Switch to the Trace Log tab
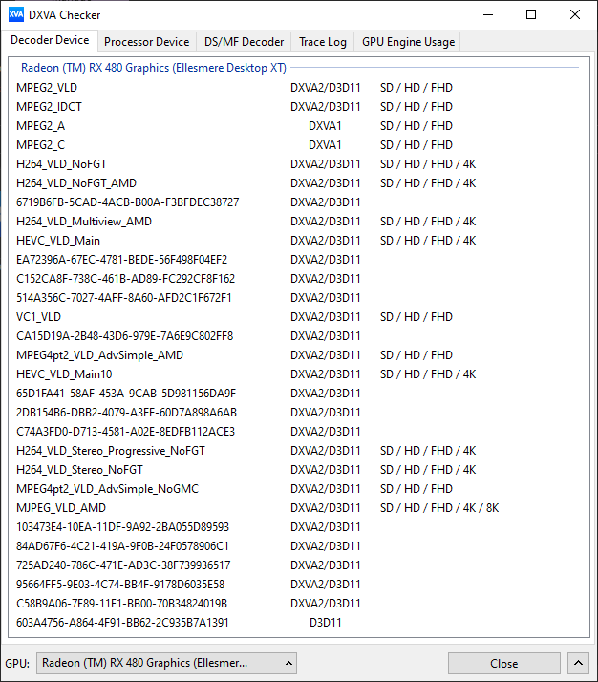Image resolution: width=598 pixels, height=682 pixels. pos(323,42)
